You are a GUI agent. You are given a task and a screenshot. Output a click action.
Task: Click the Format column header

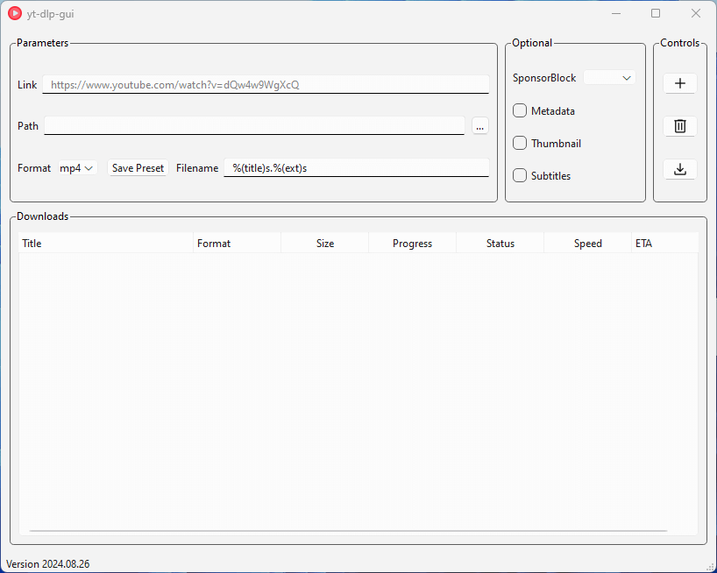(x=237, y=243)
